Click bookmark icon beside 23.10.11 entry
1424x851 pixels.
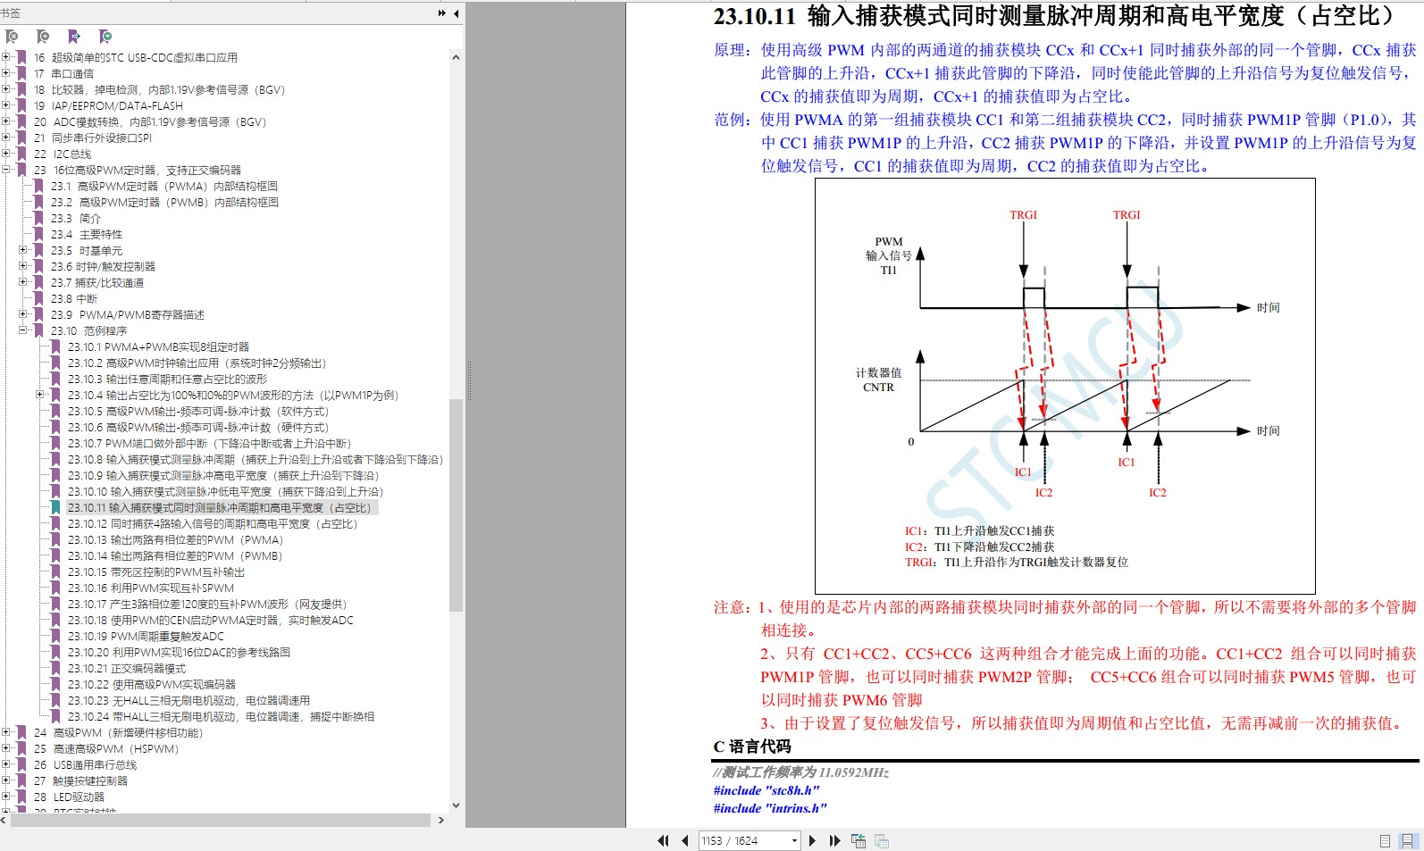click(x=56, y=508)
